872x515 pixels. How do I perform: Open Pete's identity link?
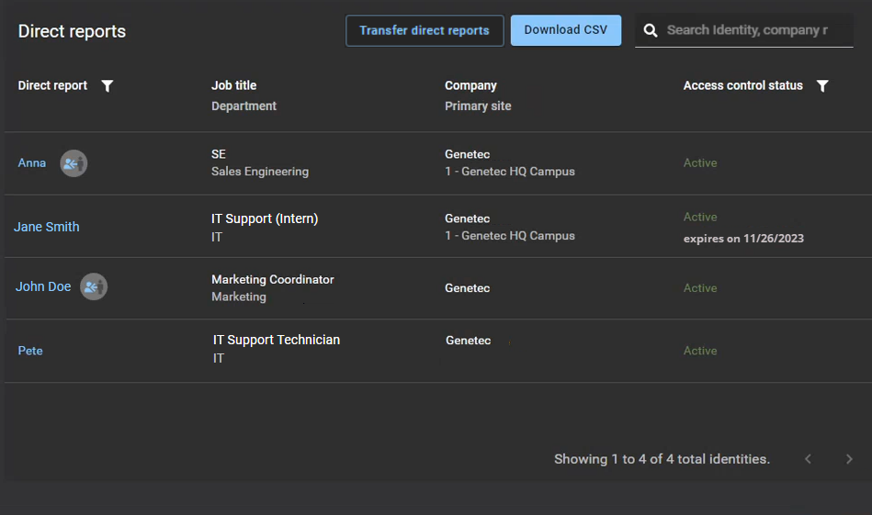(30, 351)
